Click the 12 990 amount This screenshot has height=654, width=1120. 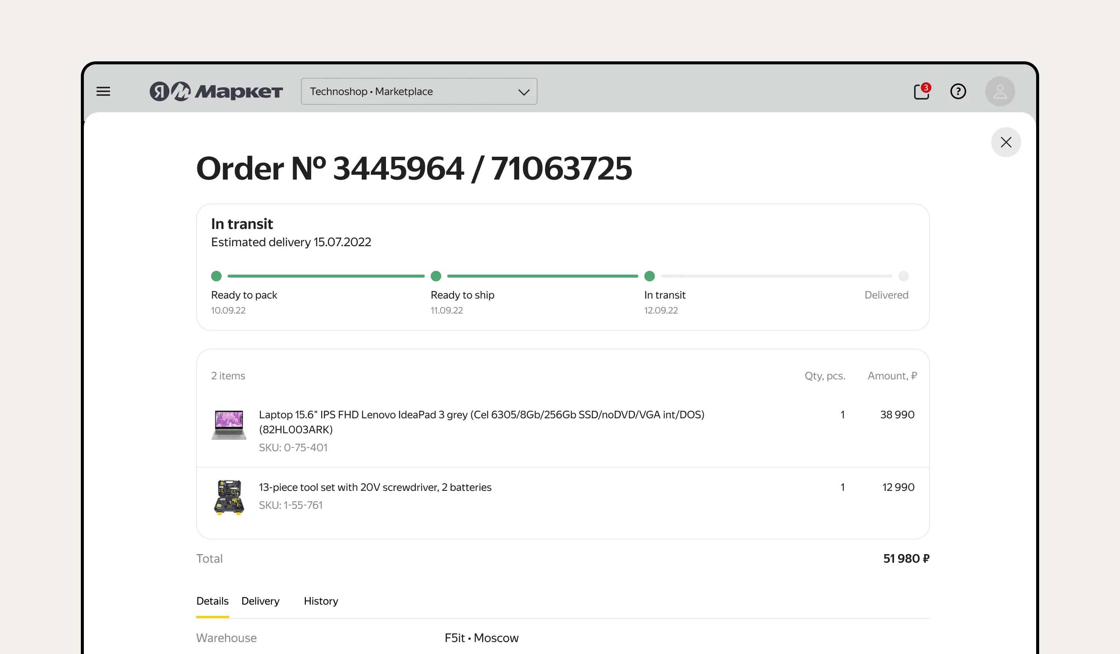pyautogui.click(x=898, y=488)
